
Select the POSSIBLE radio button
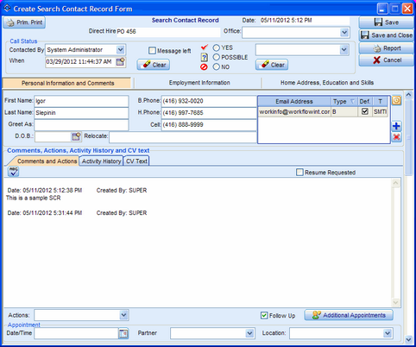[217, 57]
